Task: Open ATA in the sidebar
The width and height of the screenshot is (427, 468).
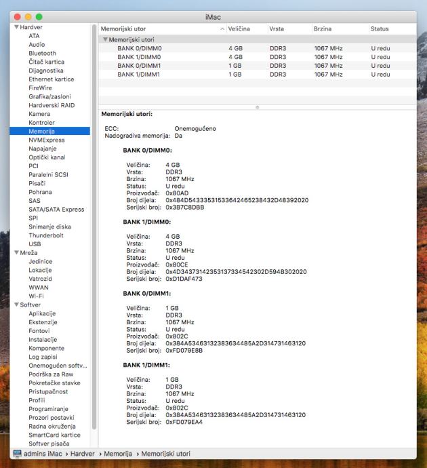Action: point(34,36)
